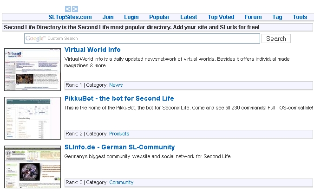Focus the Google Custom Search field
314x192 pixels.
[x=142, y=38]
